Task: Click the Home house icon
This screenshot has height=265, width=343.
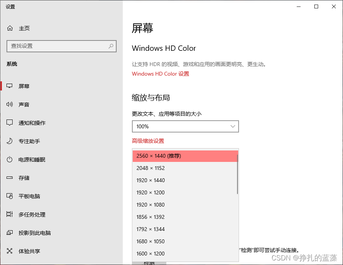Action: (x=10, y=28)
